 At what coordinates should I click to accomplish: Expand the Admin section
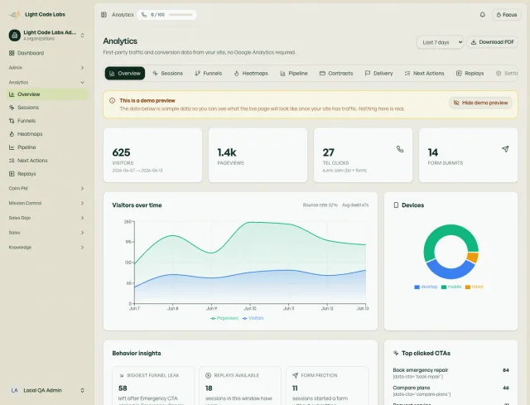coord(46,68)
